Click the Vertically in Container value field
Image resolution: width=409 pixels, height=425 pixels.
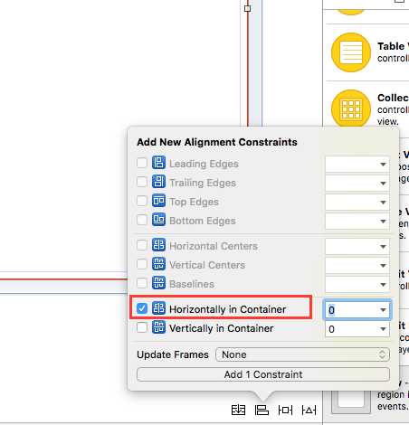point(351,329)
